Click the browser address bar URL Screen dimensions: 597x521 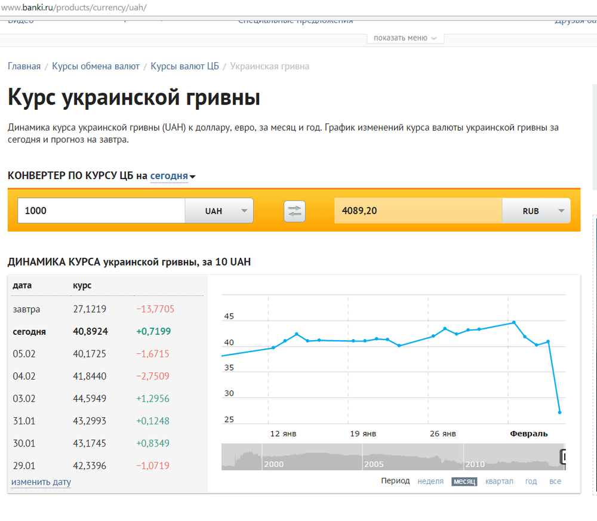point(74,8)
